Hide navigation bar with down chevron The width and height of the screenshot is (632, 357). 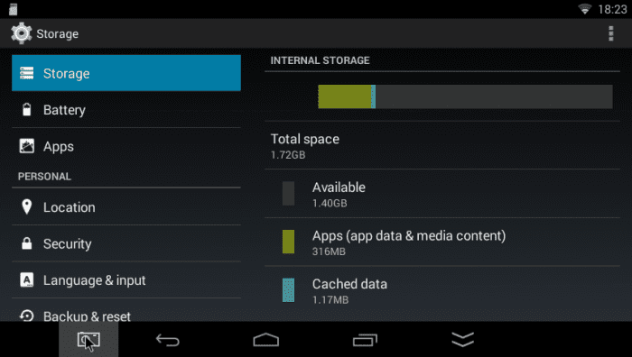click(462, 340)
